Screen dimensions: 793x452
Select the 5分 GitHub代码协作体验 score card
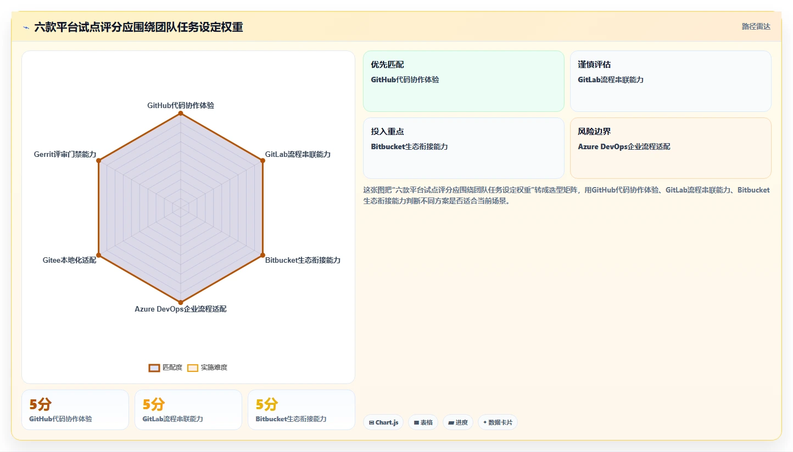coord(75,410)
